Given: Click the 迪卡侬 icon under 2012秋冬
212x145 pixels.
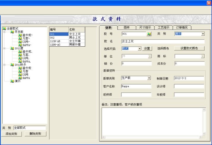Looking at the screenshot, I should (20, 68).
